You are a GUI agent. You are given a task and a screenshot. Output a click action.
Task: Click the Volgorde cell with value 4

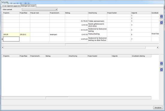(x=141, y=25)
